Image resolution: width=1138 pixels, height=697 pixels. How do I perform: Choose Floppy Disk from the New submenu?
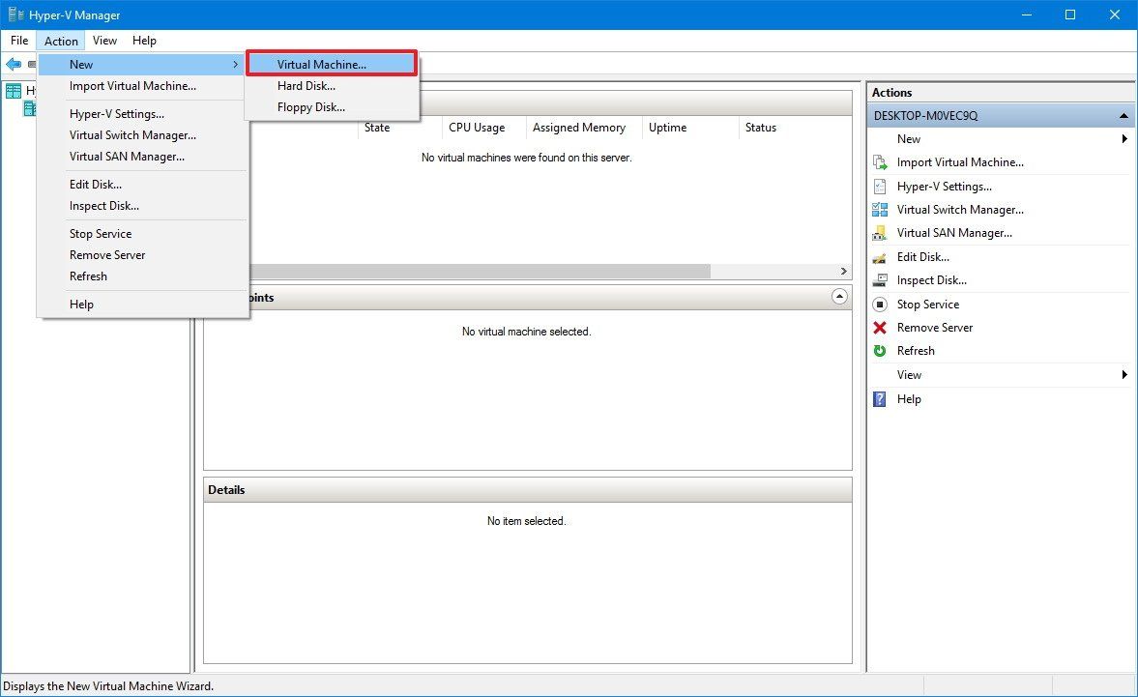tap(309, 106)
